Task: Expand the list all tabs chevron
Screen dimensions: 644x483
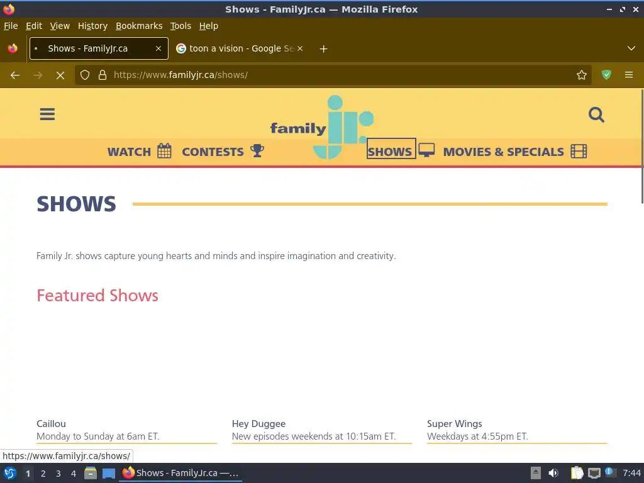Action: [631, 48]
